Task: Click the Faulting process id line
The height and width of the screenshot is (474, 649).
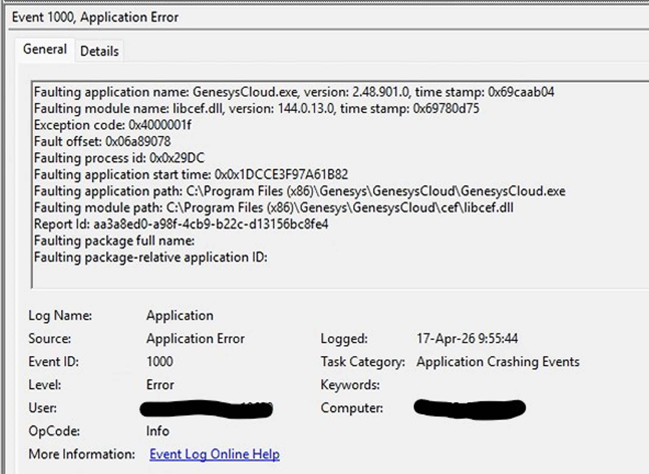Action: (119, 158)
